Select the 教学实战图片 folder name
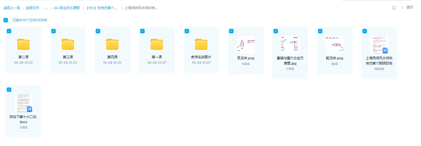The width and height of the screenshot is (421, 146). coord(201,57)
